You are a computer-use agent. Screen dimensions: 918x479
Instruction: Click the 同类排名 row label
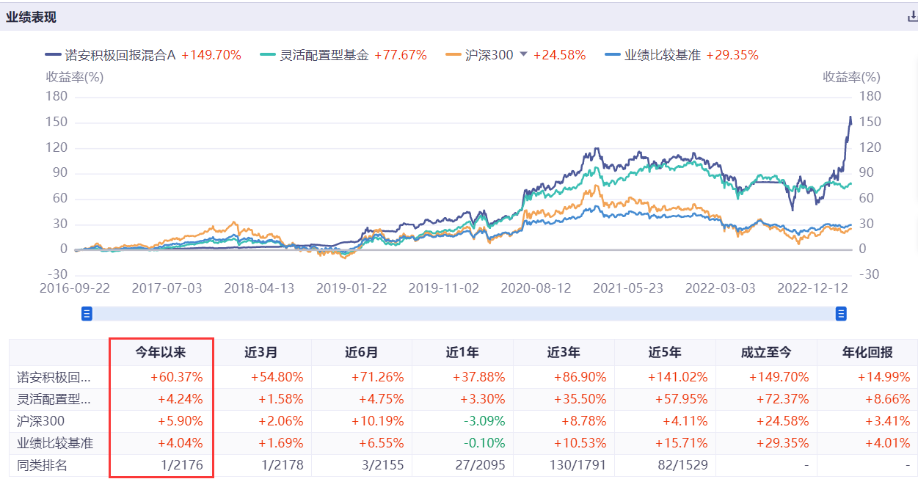[x=41, y=466]
